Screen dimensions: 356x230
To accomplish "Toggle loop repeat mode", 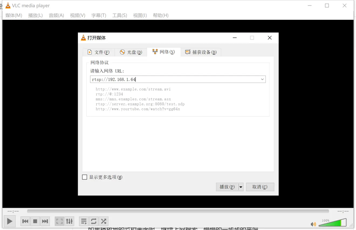I will pyautogui.click(x=94, y=221).
